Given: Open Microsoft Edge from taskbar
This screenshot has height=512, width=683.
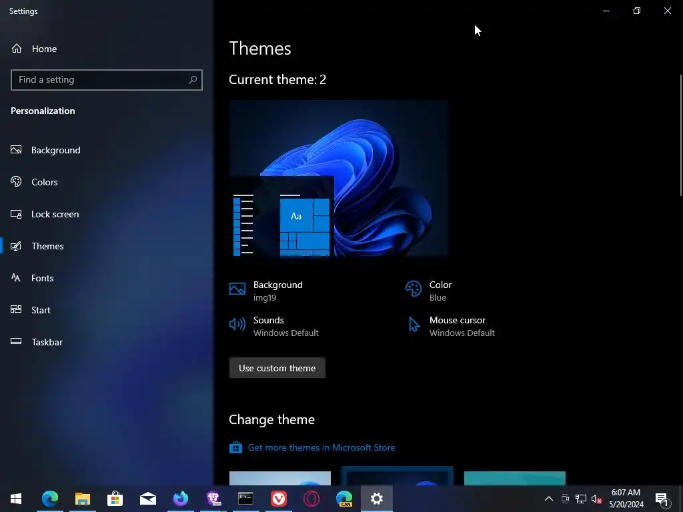Looking at the screenshot, I should pos(49,499).
